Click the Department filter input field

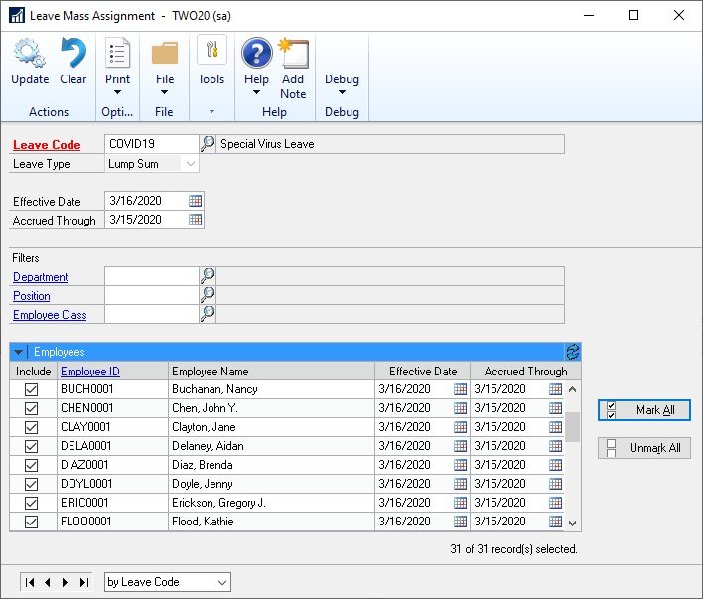click(x=152, y=276)
